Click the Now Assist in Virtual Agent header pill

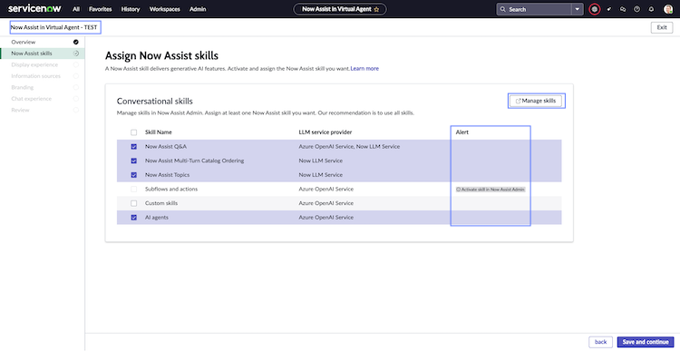coord(340,9)
